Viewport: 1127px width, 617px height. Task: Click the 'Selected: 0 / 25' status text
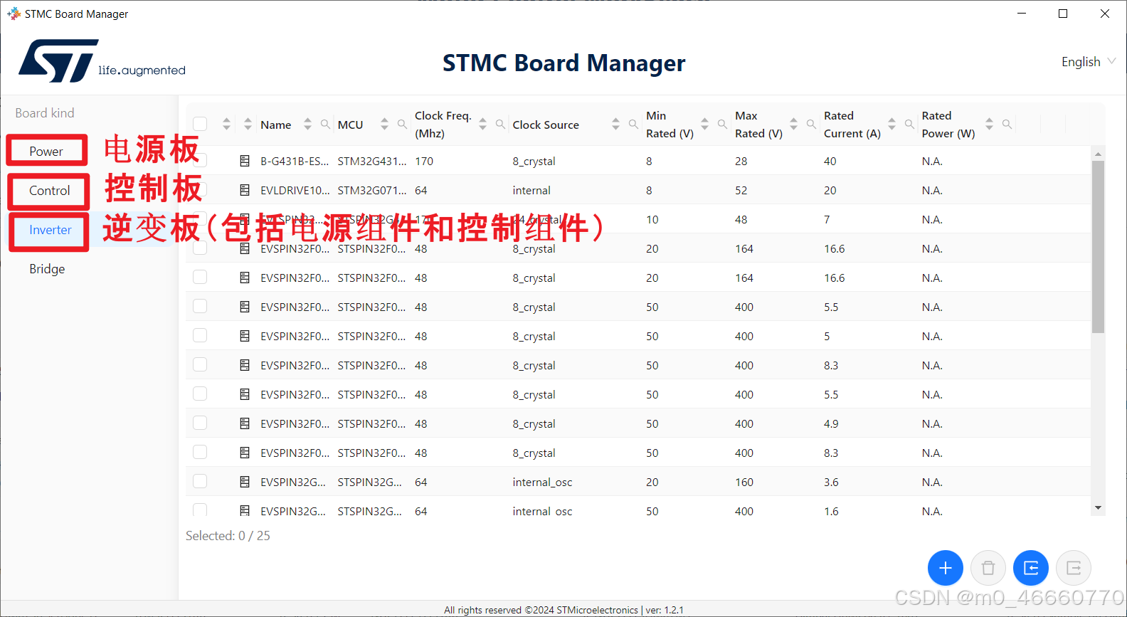228,535
